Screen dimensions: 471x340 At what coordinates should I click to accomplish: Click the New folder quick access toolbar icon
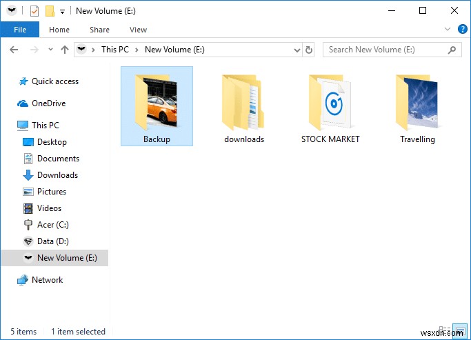50,11
